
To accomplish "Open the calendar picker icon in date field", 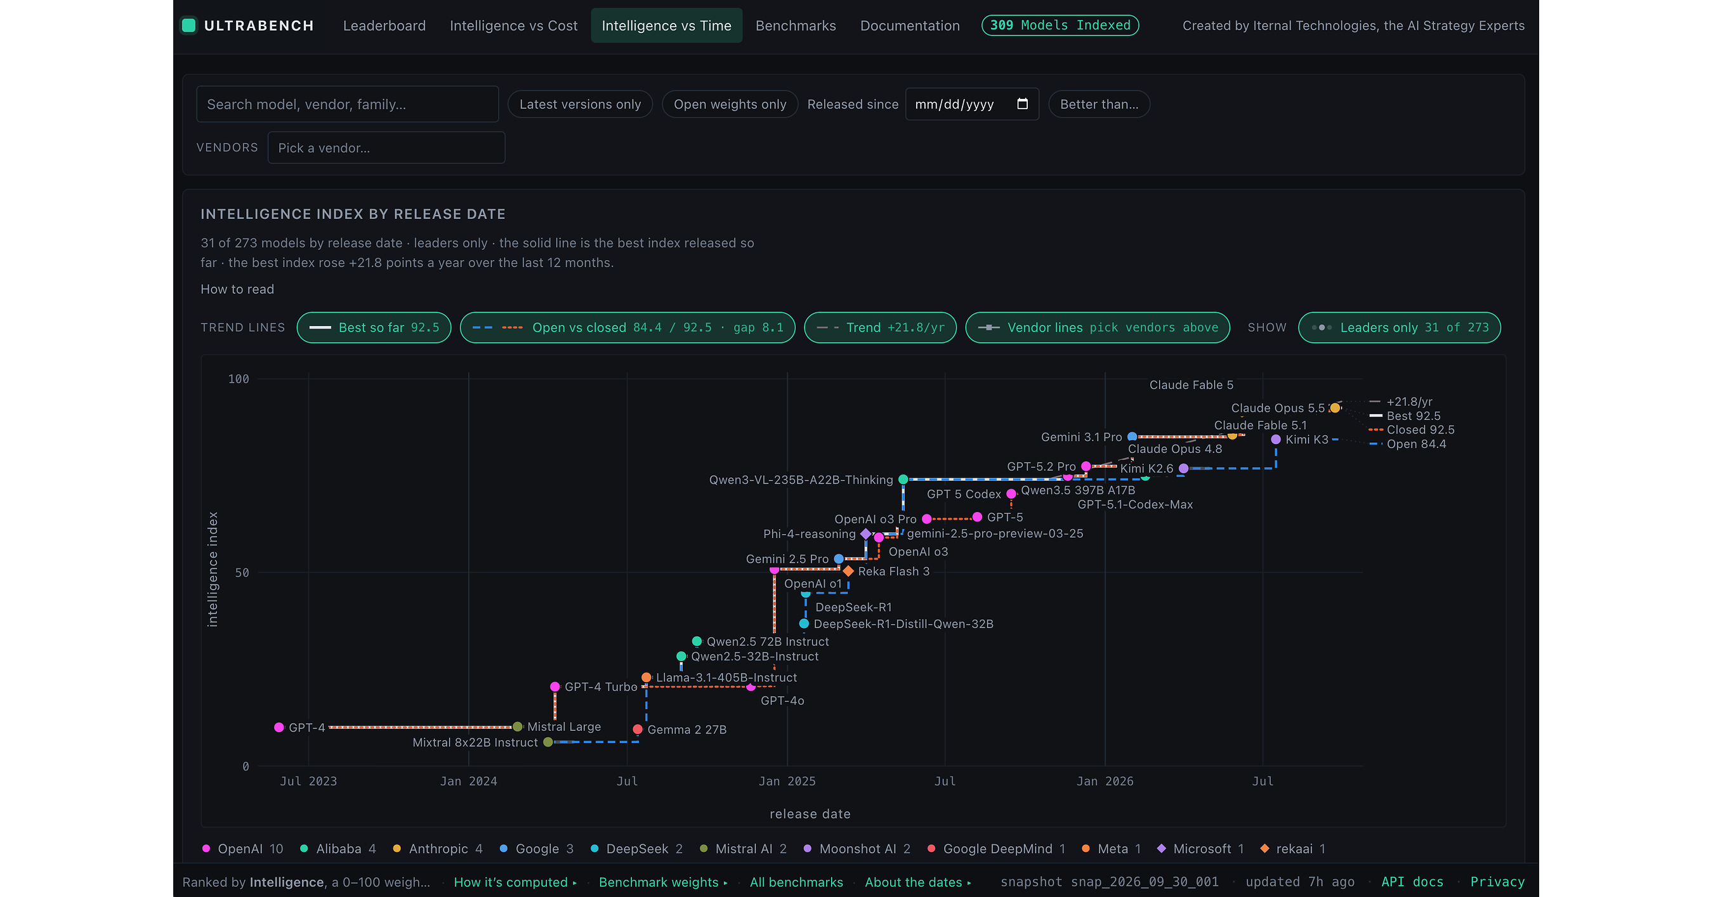I will pos(1022,104).
